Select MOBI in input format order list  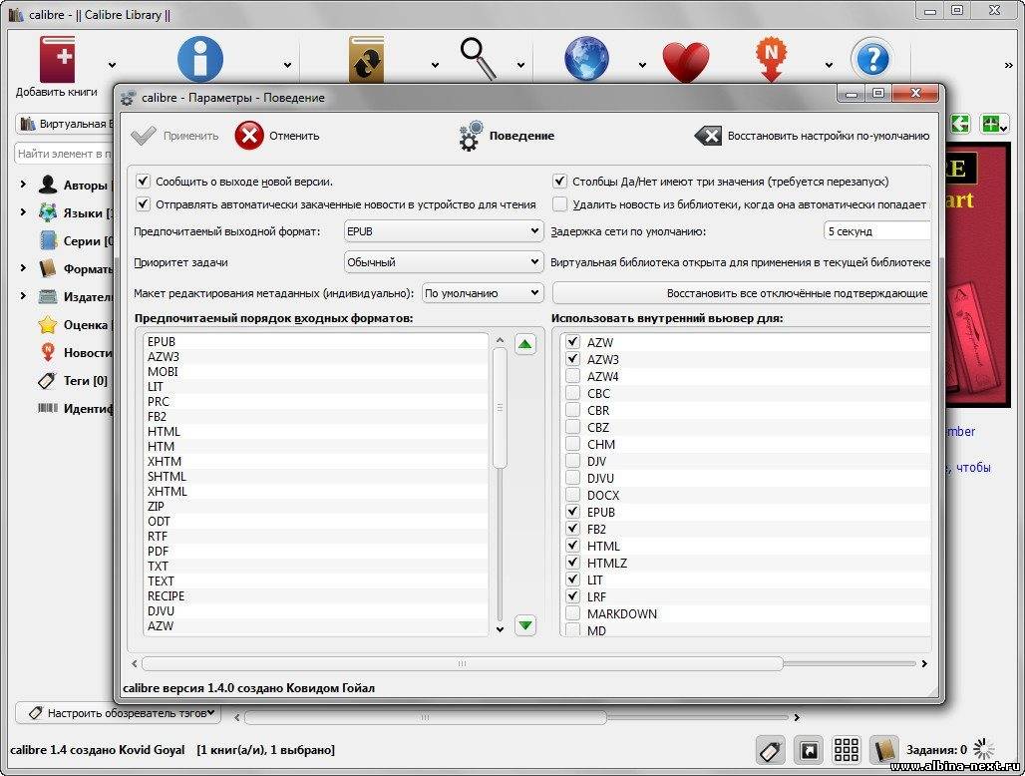point(316,371)
